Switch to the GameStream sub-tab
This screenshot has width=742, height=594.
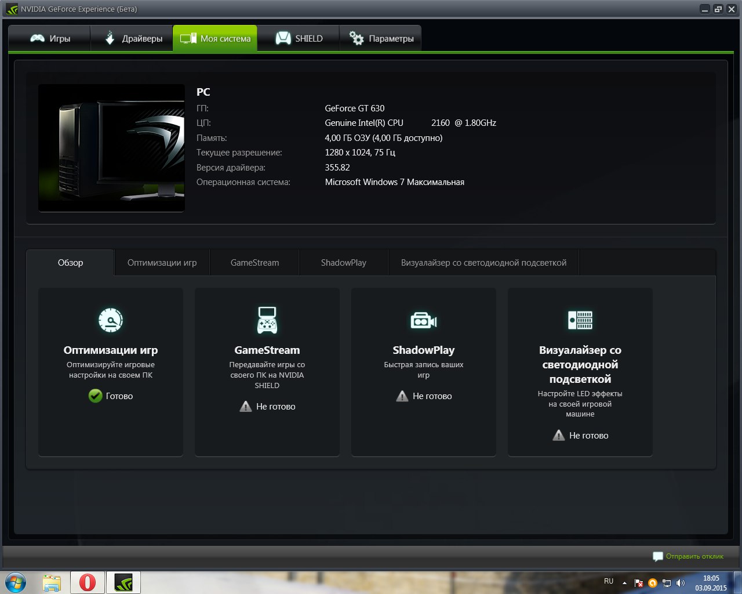click(x=254, y=263)
